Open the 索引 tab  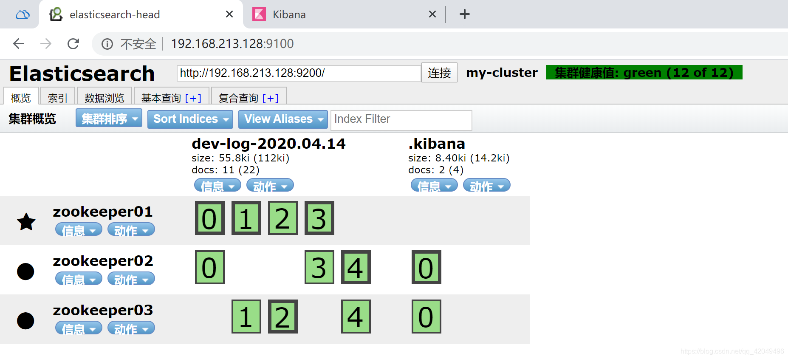pos(58,96)
